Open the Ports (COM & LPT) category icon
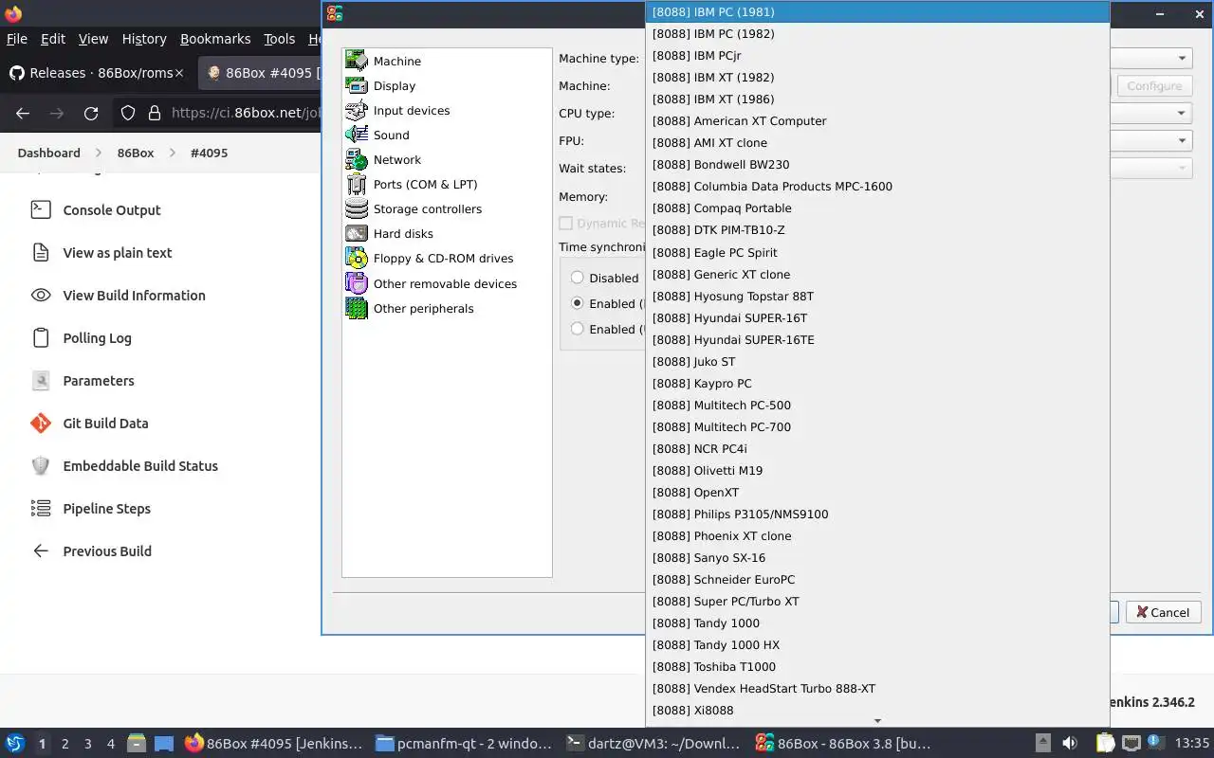This screenshot has height=758, width=1214. (x=357, y=184)
